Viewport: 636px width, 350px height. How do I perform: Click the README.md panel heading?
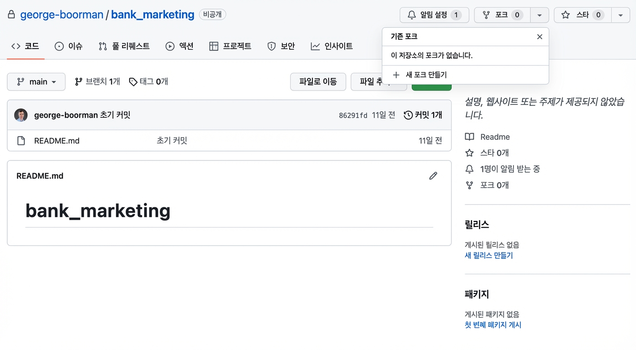coord(40,176)
